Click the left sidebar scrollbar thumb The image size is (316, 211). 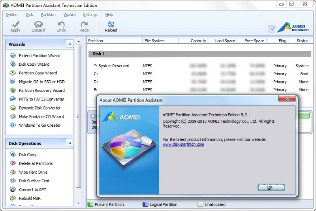pyautogui.click(x=79, y=116)
